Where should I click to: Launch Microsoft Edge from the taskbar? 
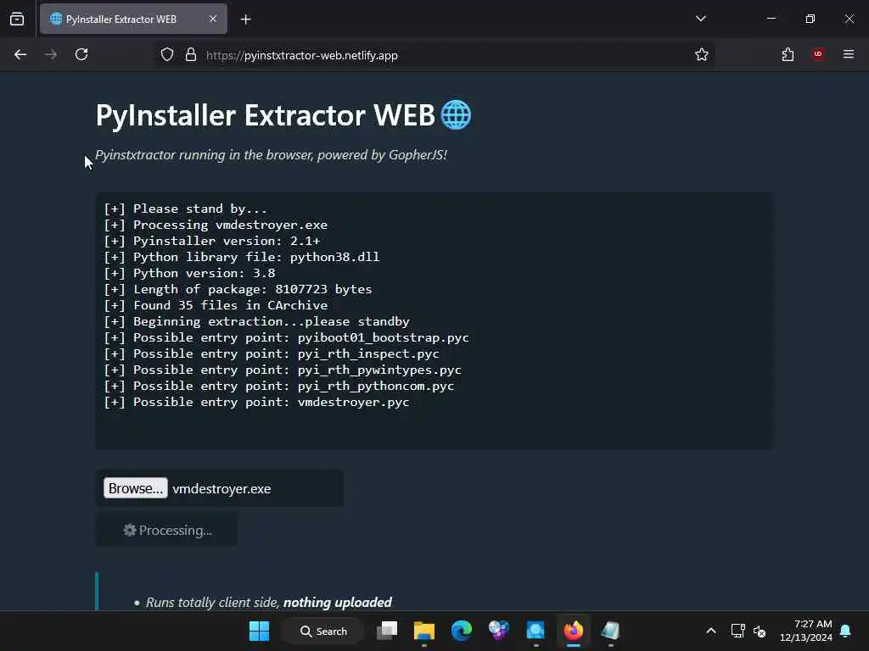click(x=461, y=631)
